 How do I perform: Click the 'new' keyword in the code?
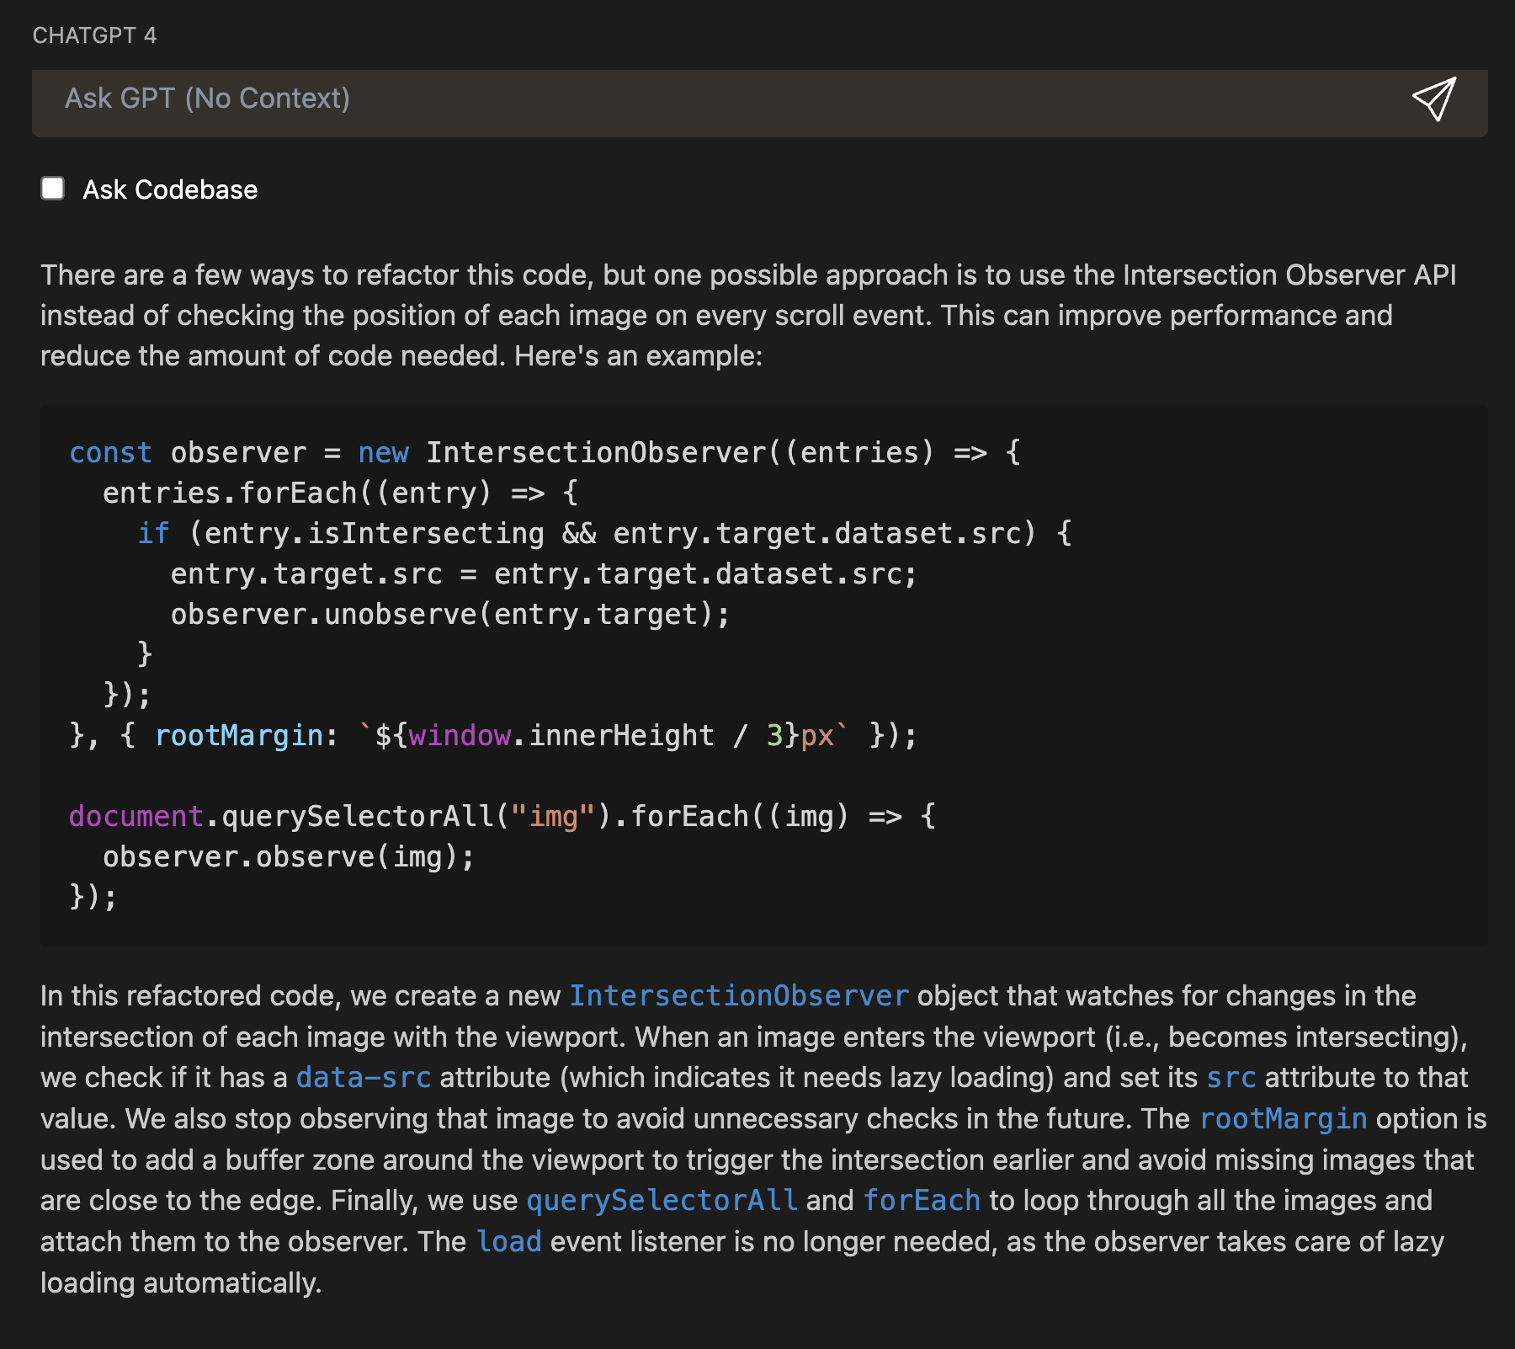(383, 453)
